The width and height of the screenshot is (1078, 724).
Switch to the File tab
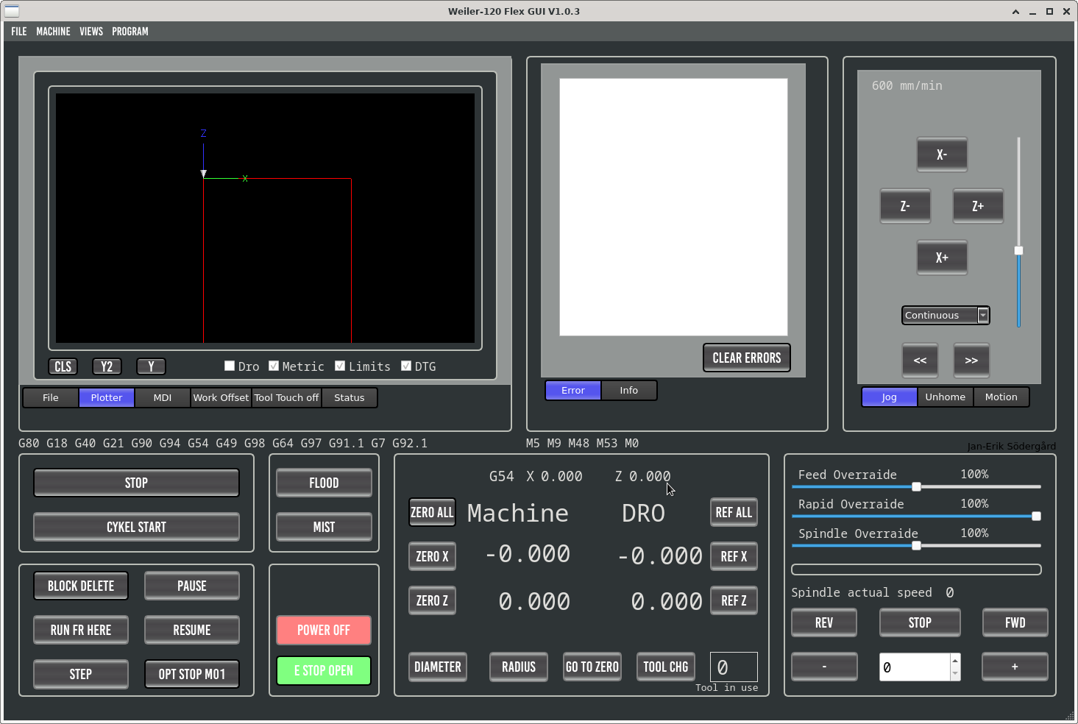coord(51,397)
